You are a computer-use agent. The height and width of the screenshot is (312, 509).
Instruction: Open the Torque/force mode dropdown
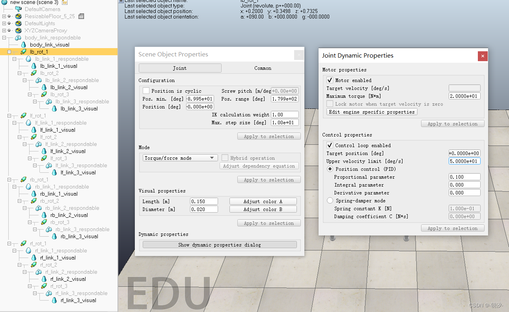tap(179, 157)
